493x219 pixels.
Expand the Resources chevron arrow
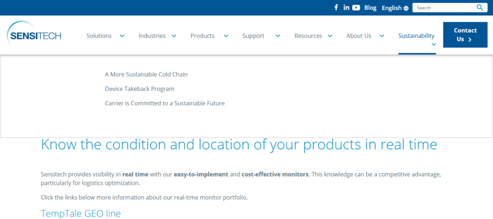click(x=330, y=36)
